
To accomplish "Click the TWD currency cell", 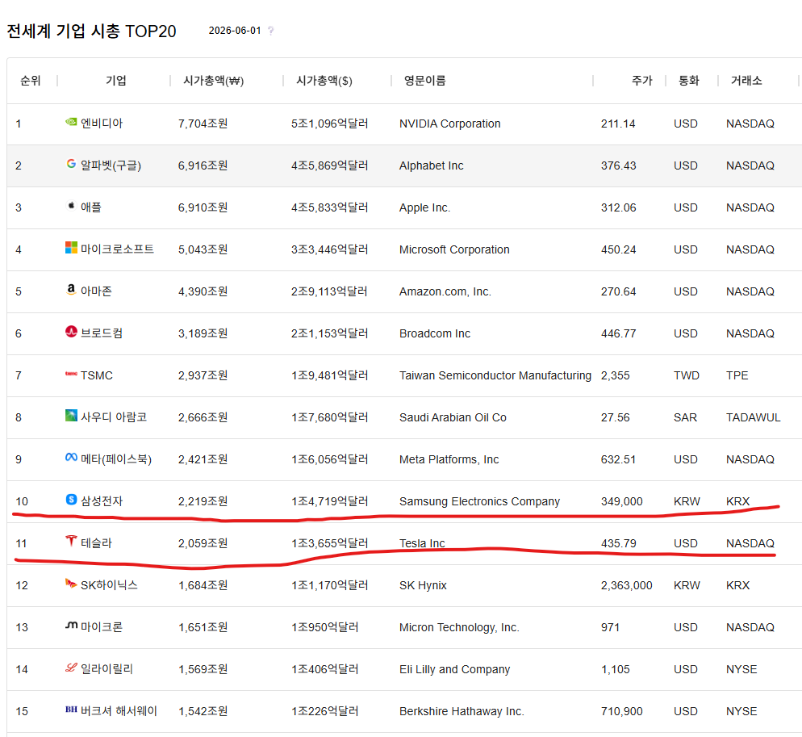I will coord(687,375).
